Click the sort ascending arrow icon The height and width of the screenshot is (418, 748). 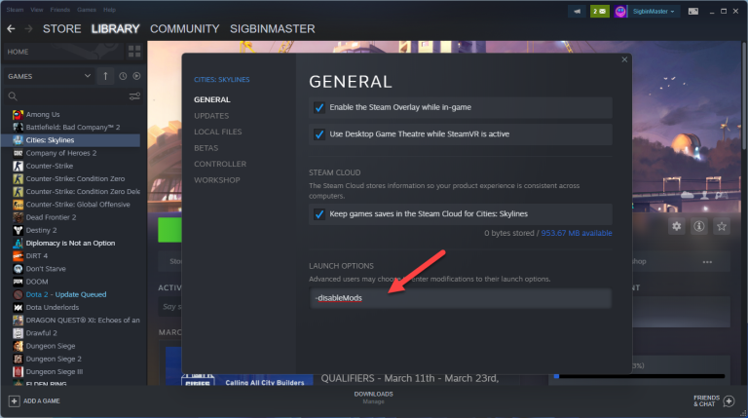[105, 76]
